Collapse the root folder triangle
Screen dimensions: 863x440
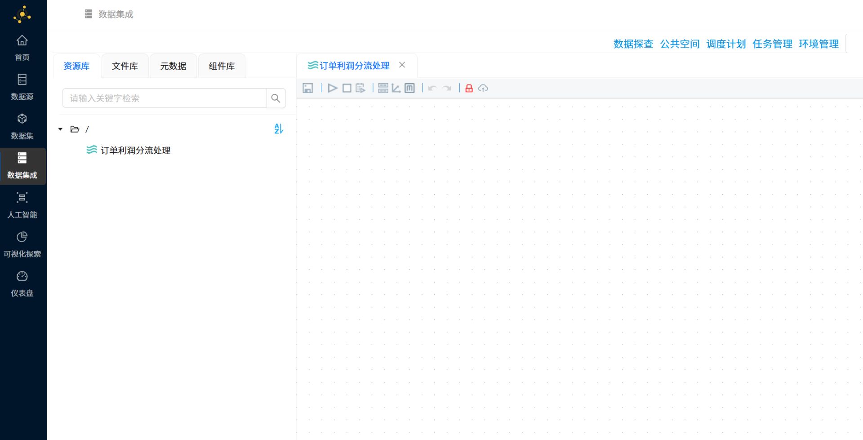[x=60, y=129]
